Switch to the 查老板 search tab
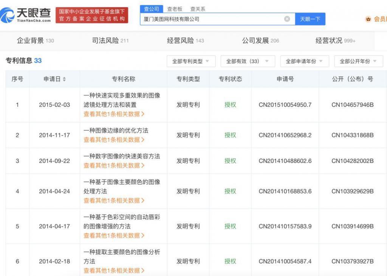The height and width of the screenshot is (276, 387). coord(174,8)
